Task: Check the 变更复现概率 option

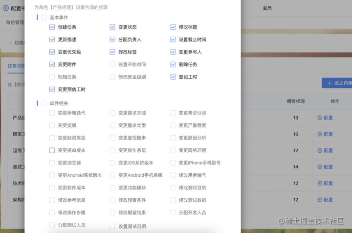Action: pyautogui.click(x=112, y=138)
